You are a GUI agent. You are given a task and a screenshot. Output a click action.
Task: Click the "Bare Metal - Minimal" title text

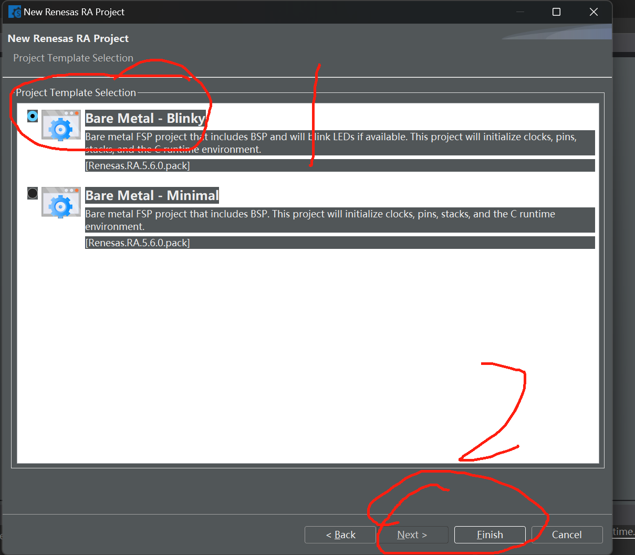152,195
